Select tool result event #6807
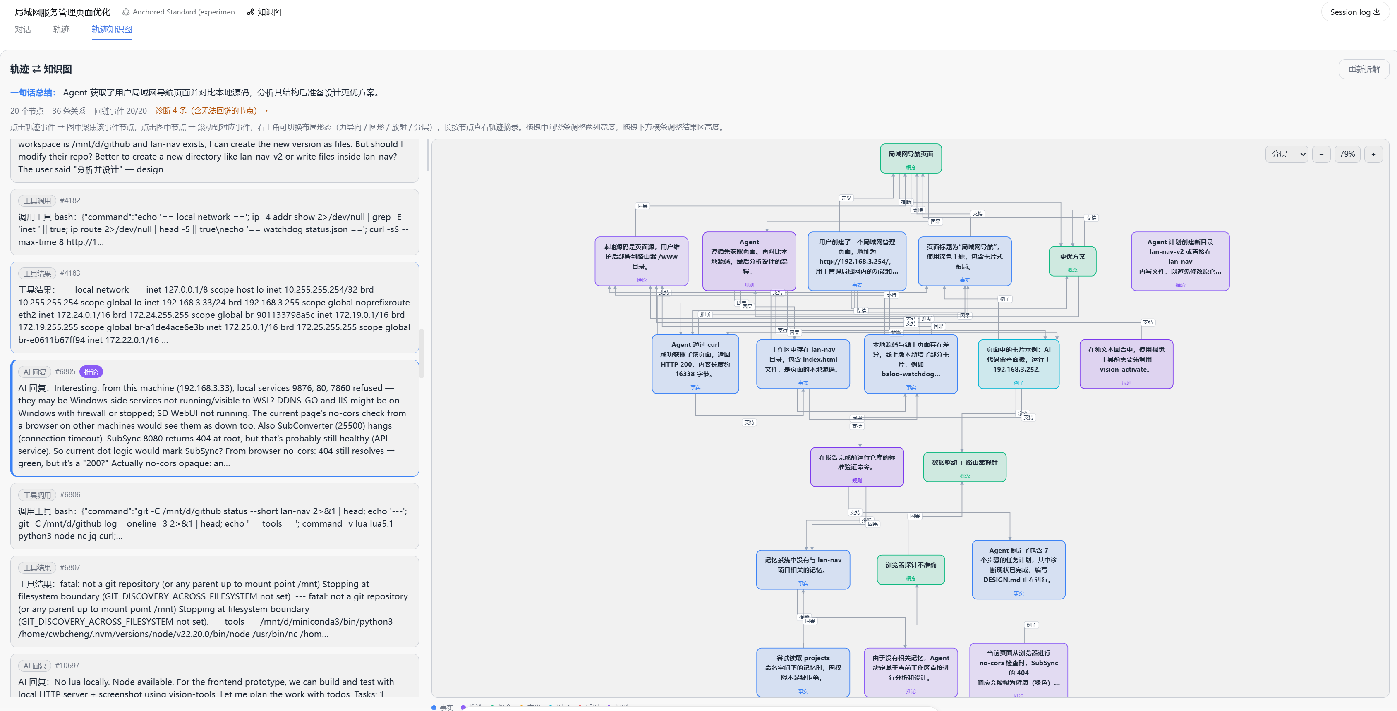 (x=214, y=601)
